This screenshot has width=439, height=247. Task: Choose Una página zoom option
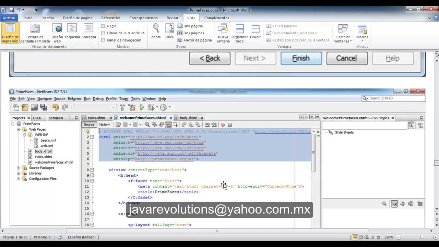190,26
